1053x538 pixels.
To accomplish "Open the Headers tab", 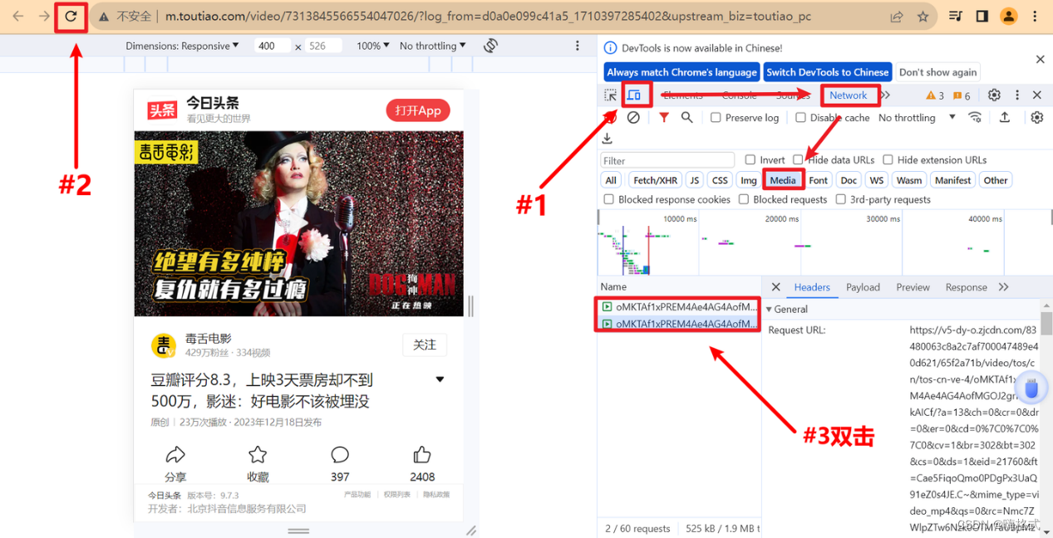I will click(812, 287).
